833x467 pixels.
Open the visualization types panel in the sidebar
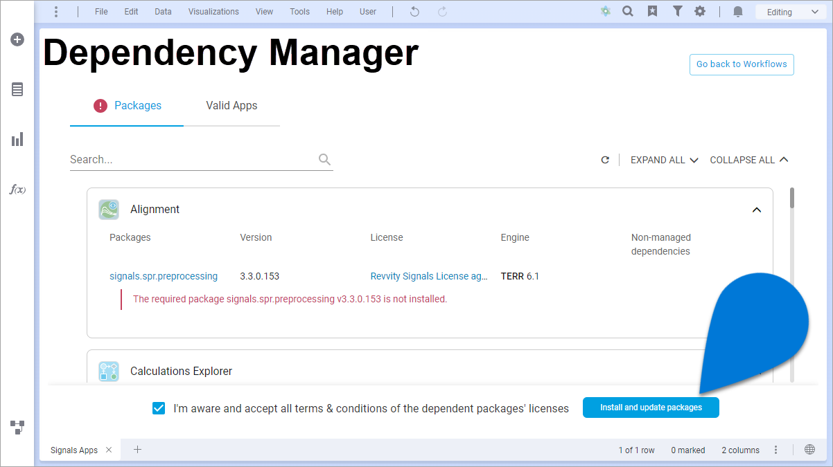coord(17,139)
